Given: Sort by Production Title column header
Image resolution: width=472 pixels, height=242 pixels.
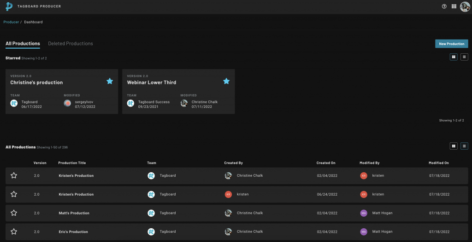Looking at the screenshot, I should 72,163.
